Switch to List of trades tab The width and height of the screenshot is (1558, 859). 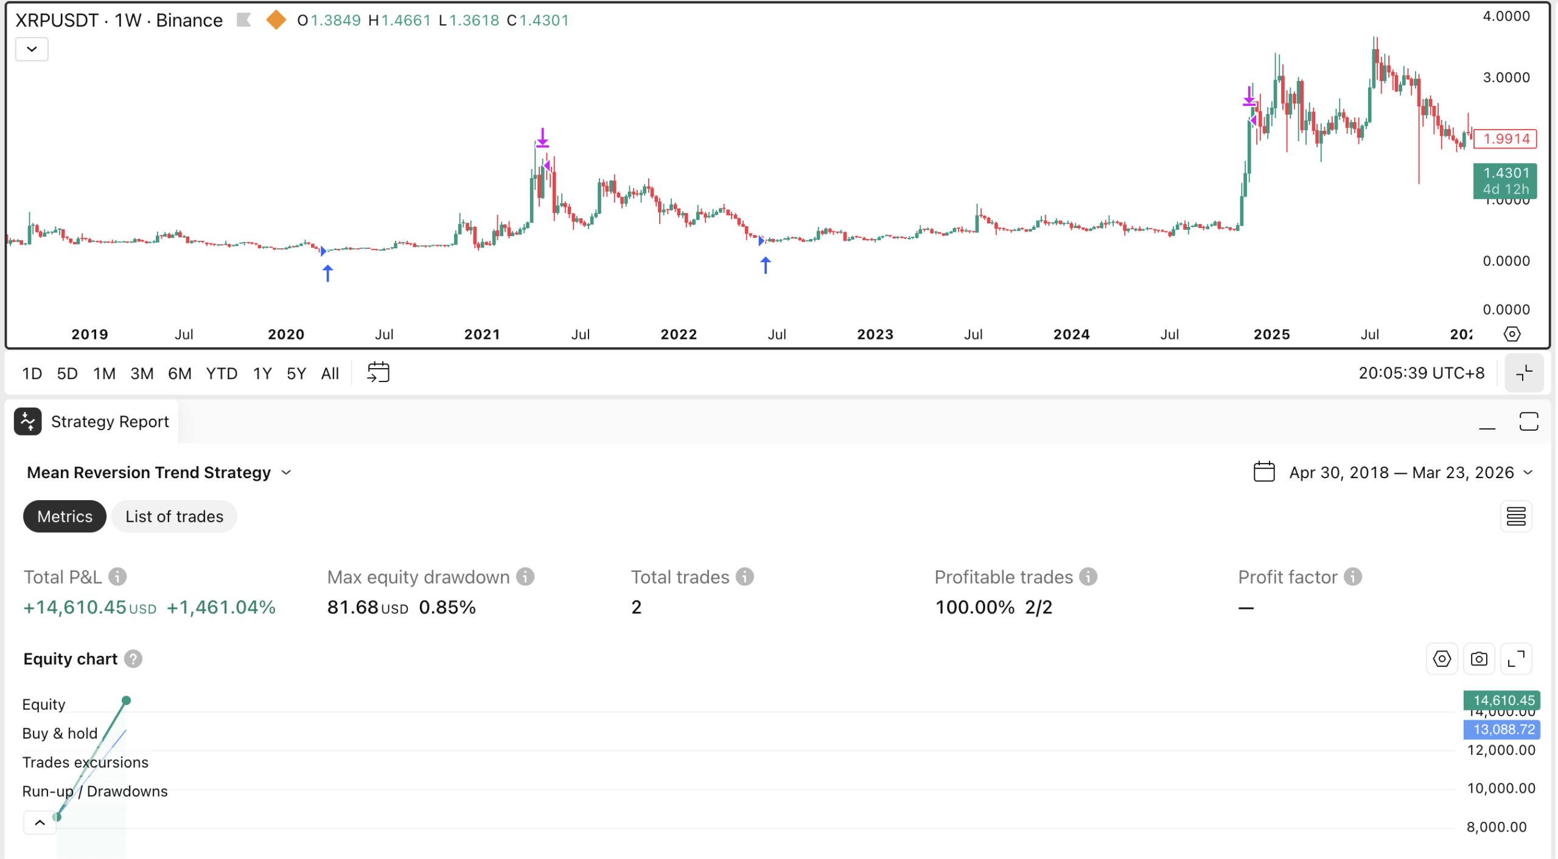pyautogui.click(x=174, y=516)
